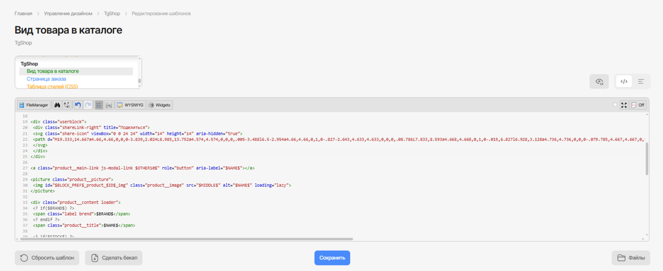Switch to the WYSIWYG editor
This screenshot has height=271, width=663.
130,105
